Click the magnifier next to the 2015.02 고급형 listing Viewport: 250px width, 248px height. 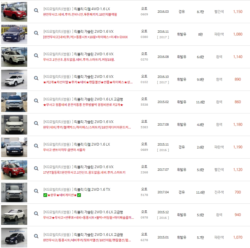36,100
